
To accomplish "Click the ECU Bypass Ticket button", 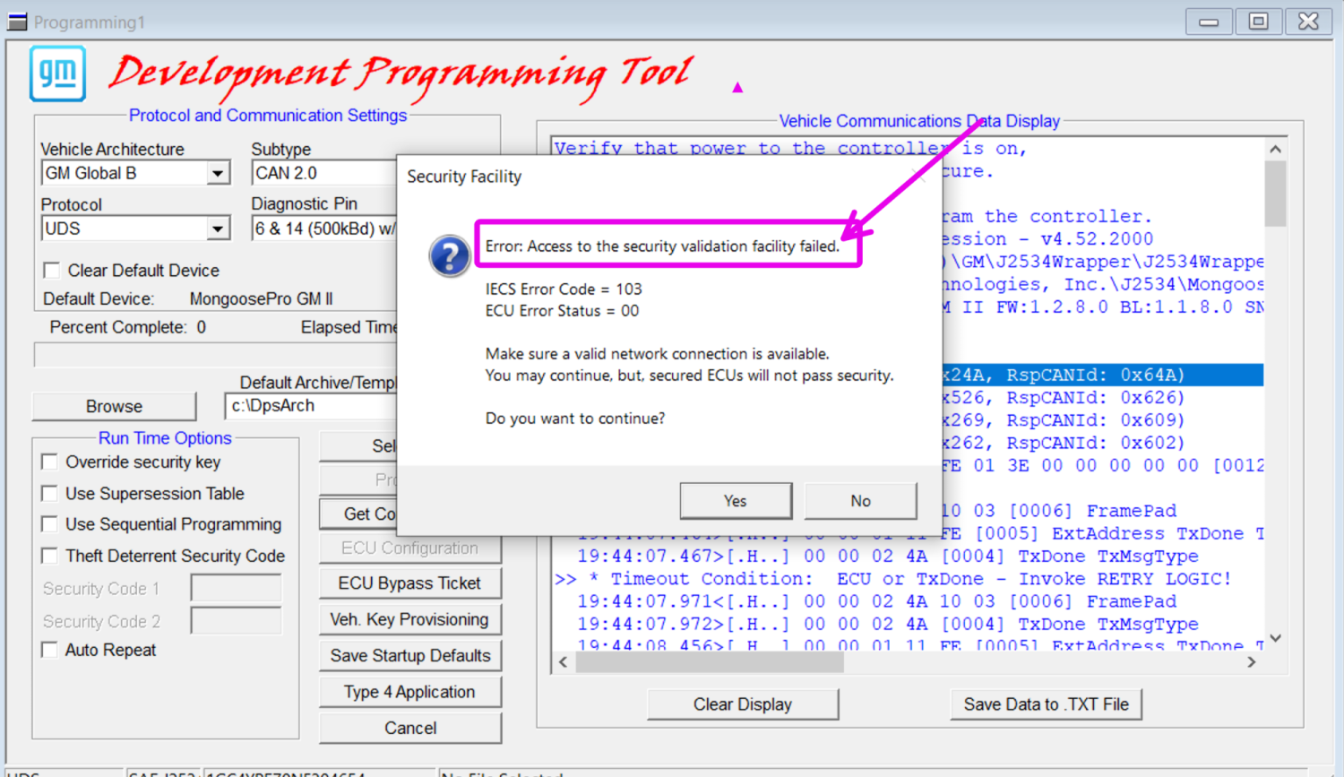I will [410, 583].
